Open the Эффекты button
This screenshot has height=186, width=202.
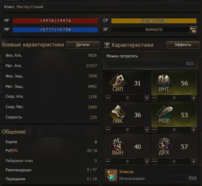coord(183,45)
